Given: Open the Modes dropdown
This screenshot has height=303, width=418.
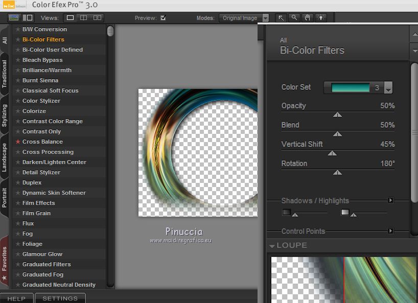Looking at the screenshot, I should click(244, 18).
